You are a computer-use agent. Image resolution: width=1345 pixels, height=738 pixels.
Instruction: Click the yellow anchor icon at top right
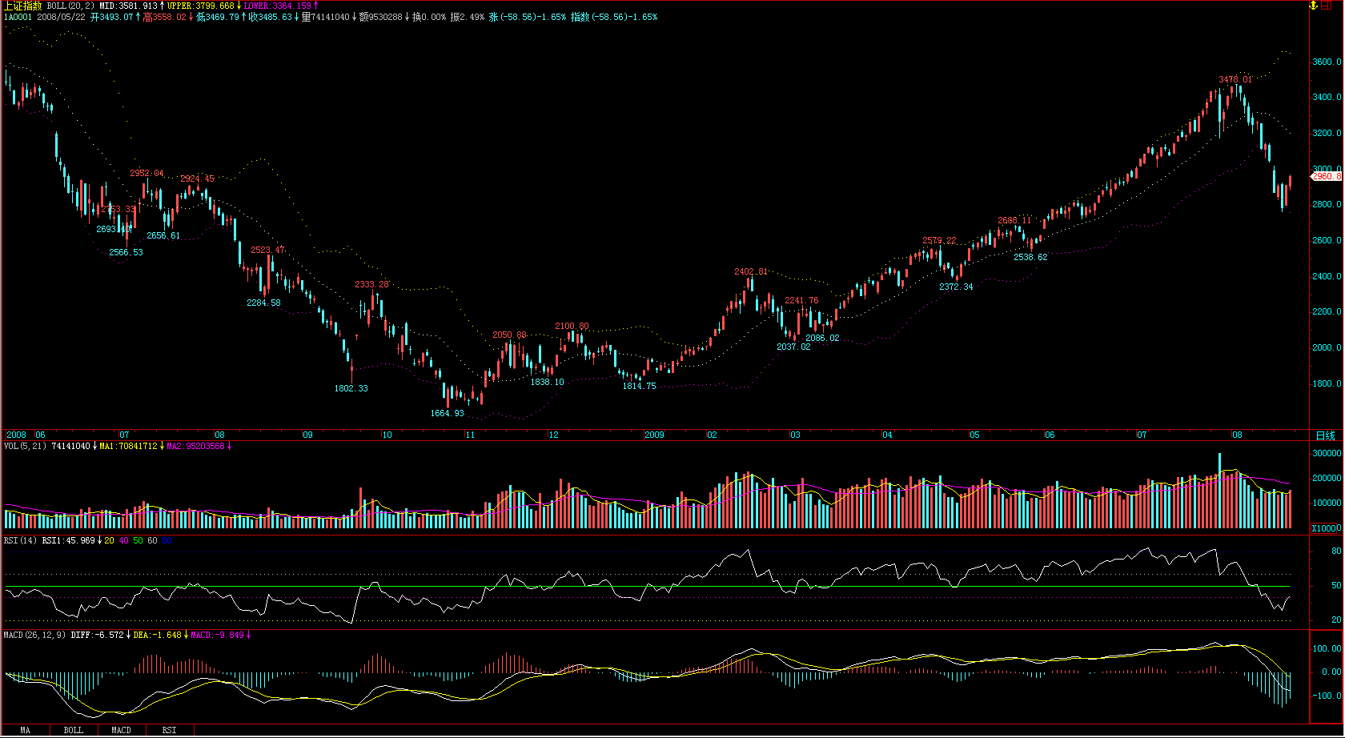point(1313,6)
